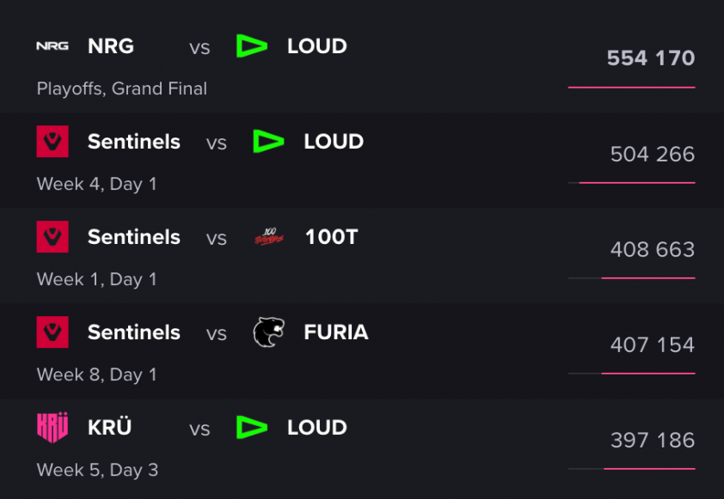Click Sentinels logo in Week 8 match
Viewport: 724px width, 499px height.
pos(52,332)
